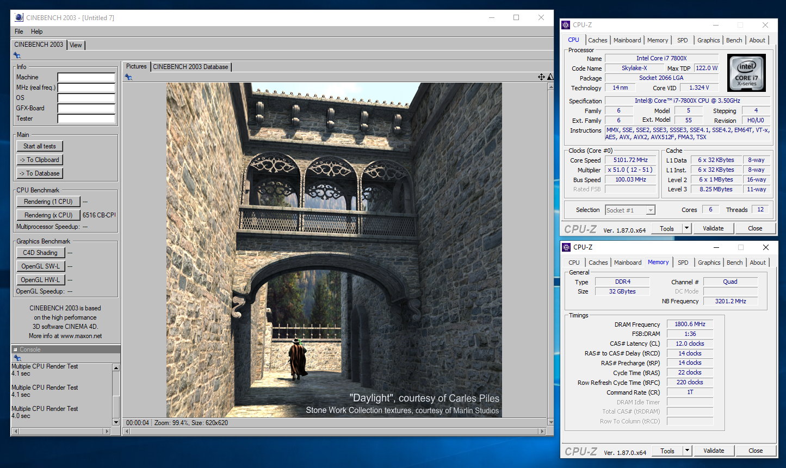Click the bottom CPU-Z window app icon
This screenshot has height=468, width=786.
(566, 247)
